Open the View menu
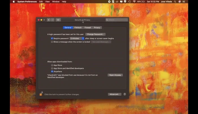The width and height of the screenshot is (198, 114). [x=48, y=1]
